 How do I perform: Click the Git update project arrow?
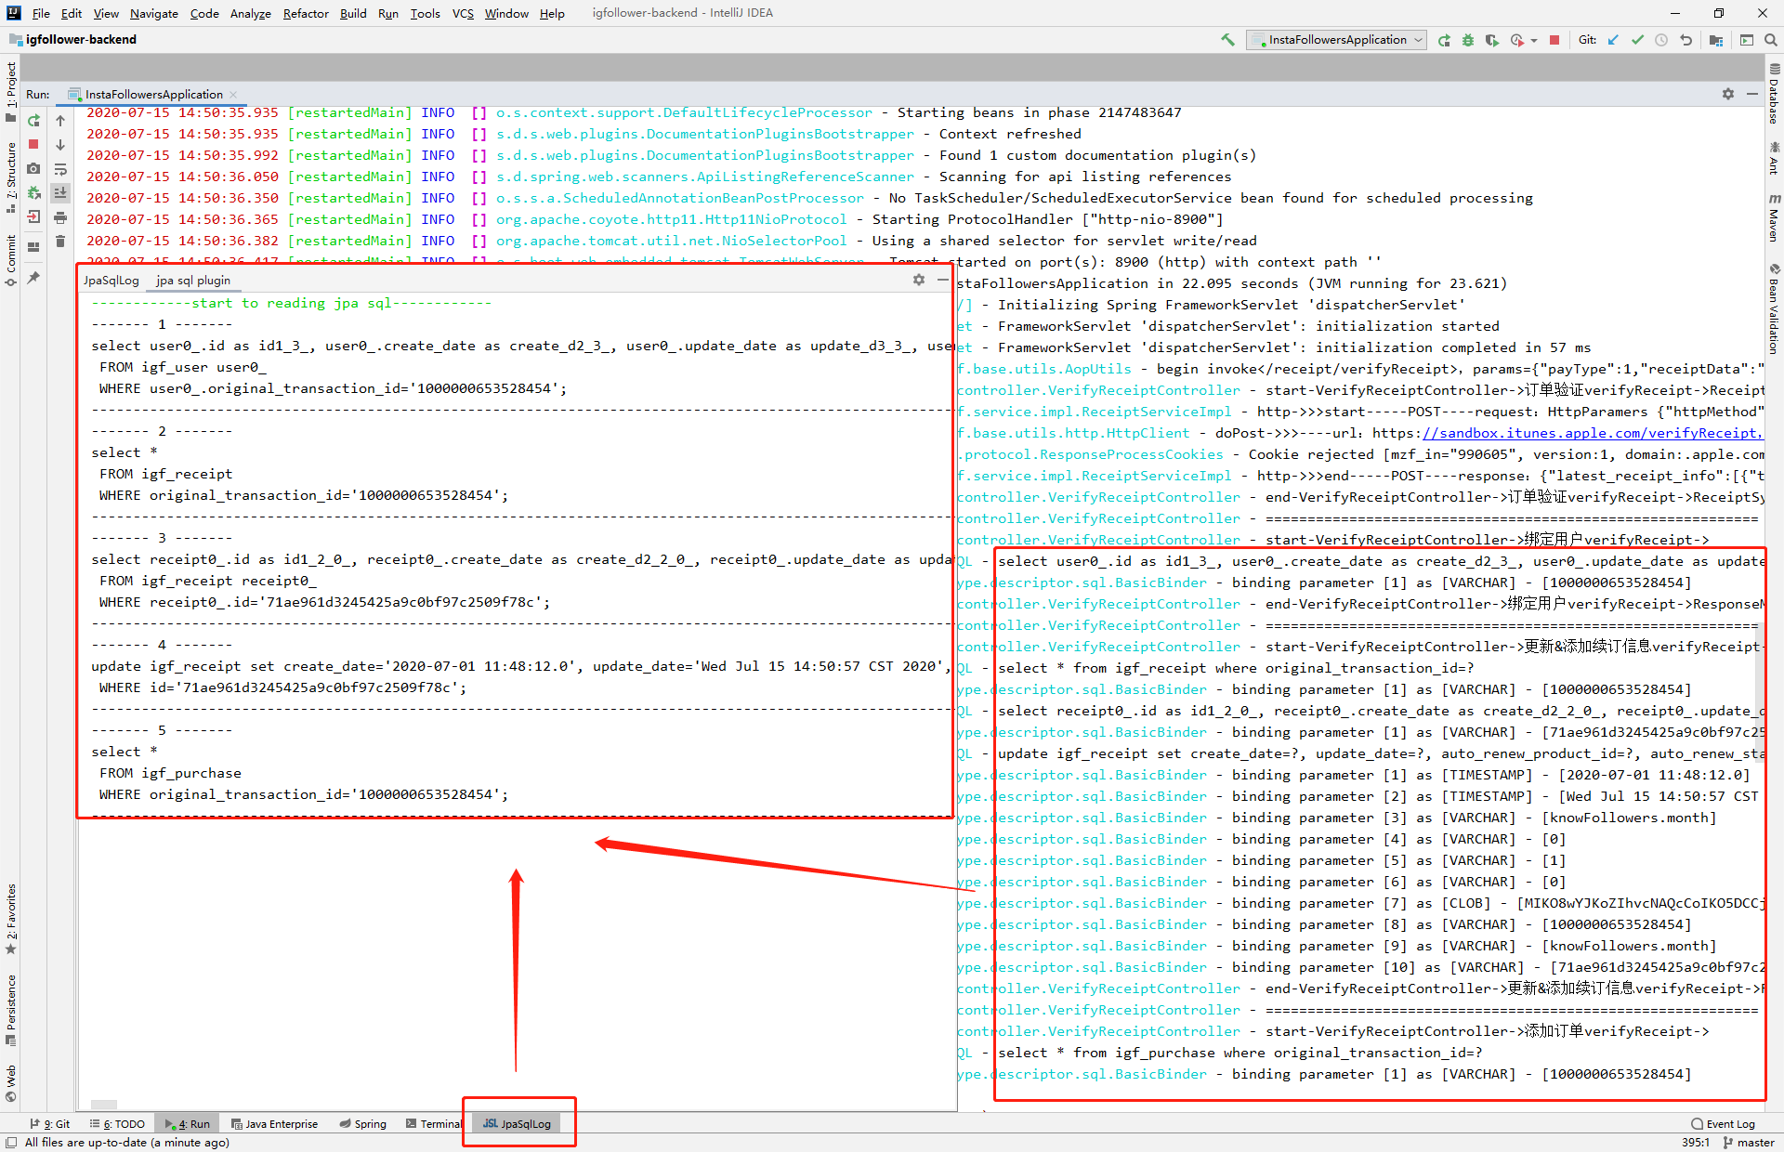click(1613, 40)
